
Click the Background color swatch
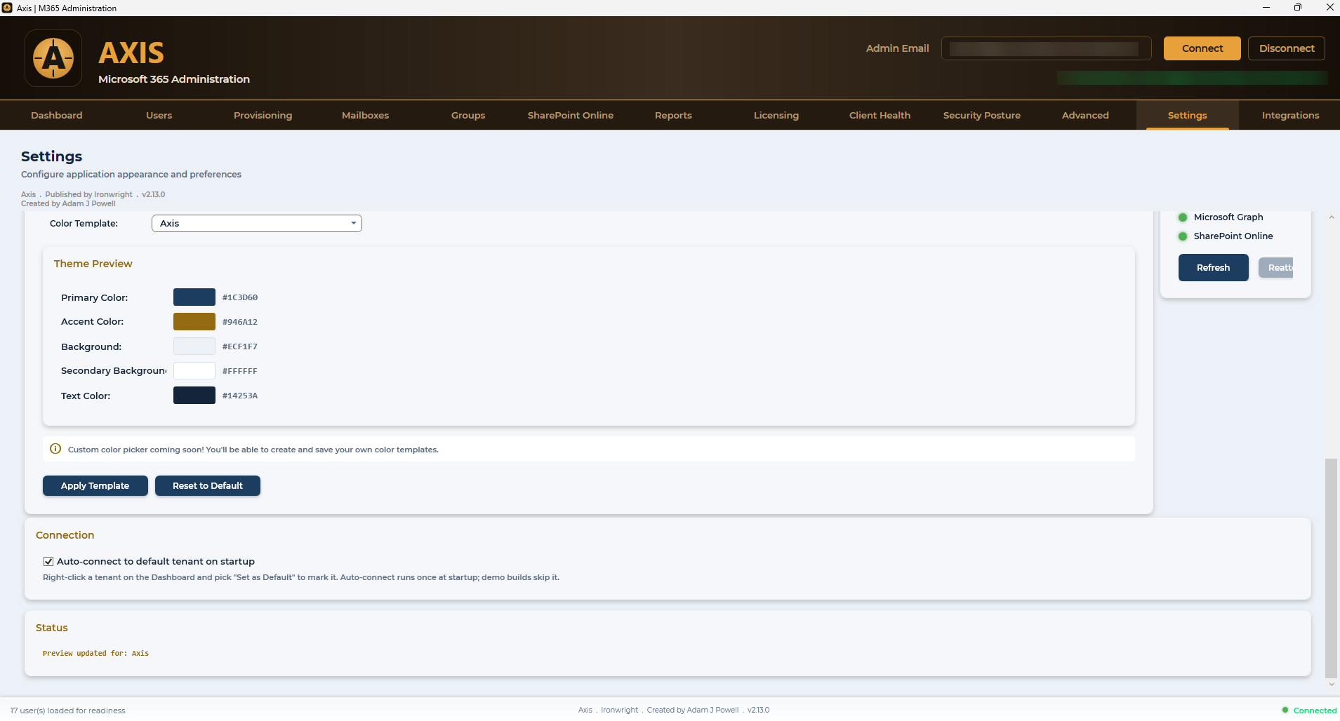194,346
